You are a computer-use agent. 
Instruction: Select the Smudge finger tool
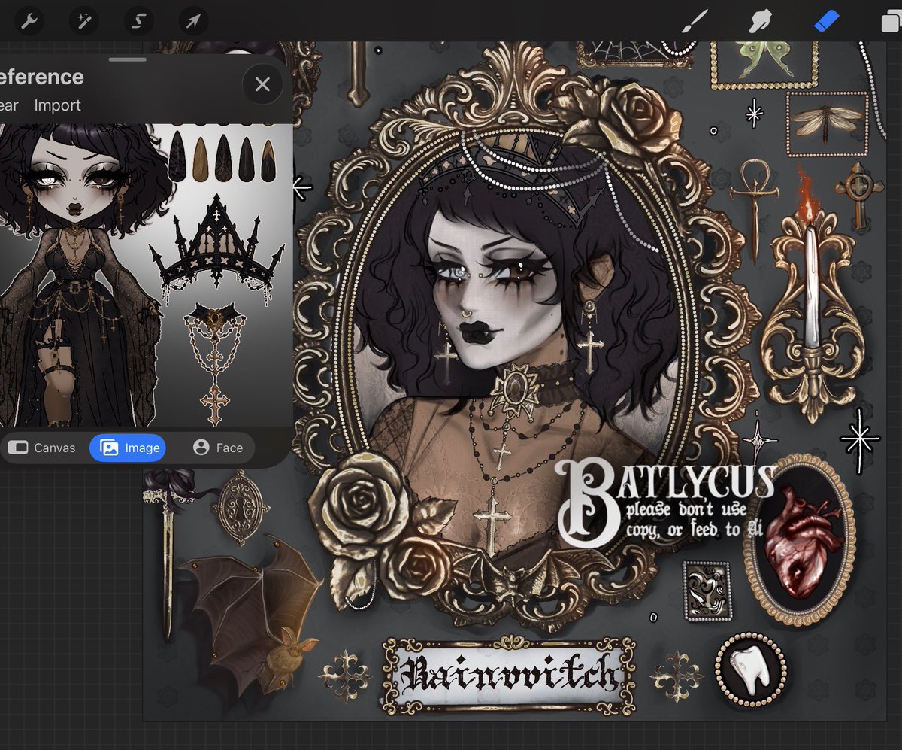[761, 22]
